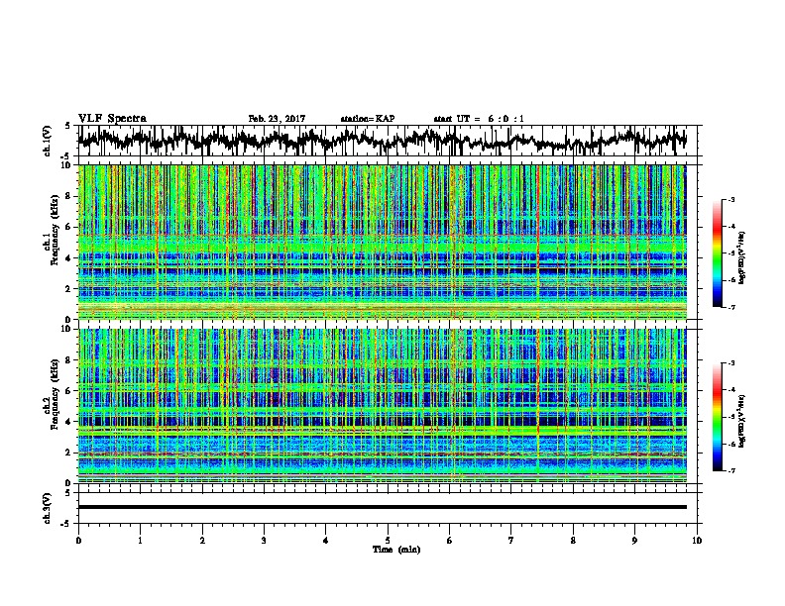This screenshot has height=606, width=785.
Task: Click the ch.2 colorbar log(PSD) label
Action: coord(741,421)
